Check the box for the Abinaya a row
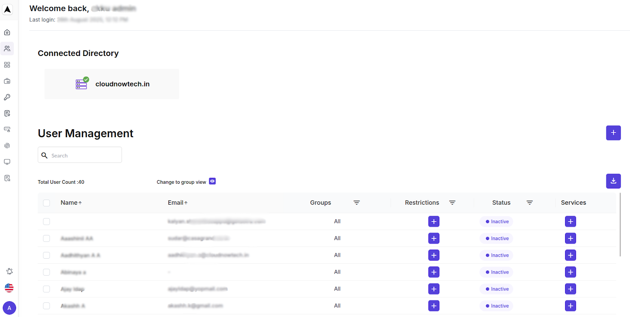 click(x=46, y=272)
